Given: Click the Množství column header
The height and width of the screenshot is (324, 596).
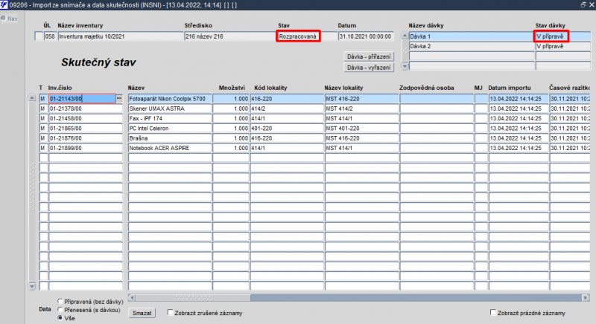Looking at the screenshot, I should (x=232, y=88).
